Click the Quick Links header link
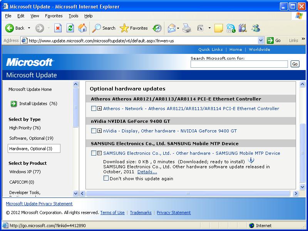This screenshot has height=231, width=308. [210, 50]
